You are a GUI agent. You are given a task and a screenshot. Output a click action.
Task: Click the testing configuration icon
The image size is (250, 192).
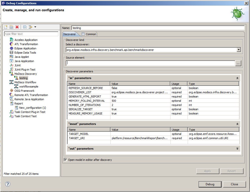pos(16,78)
